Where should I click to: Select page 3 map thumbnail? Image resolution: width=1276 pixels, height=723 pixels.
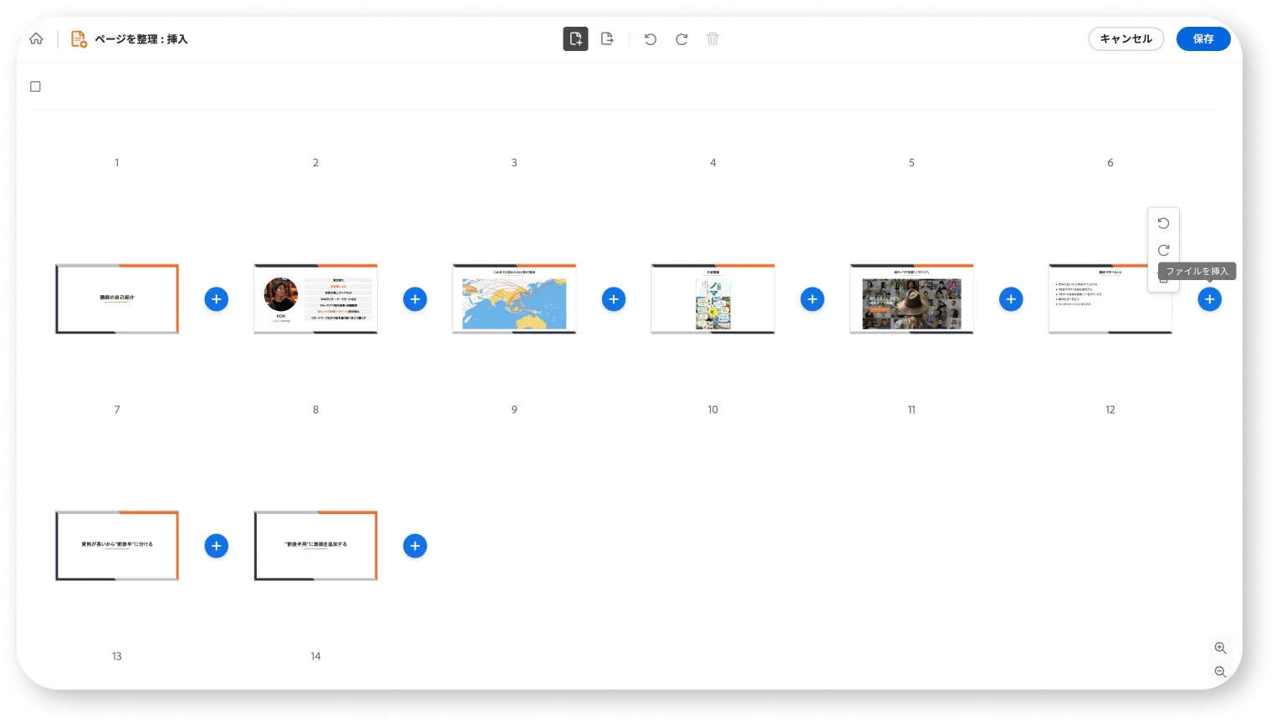coord(514,299)
